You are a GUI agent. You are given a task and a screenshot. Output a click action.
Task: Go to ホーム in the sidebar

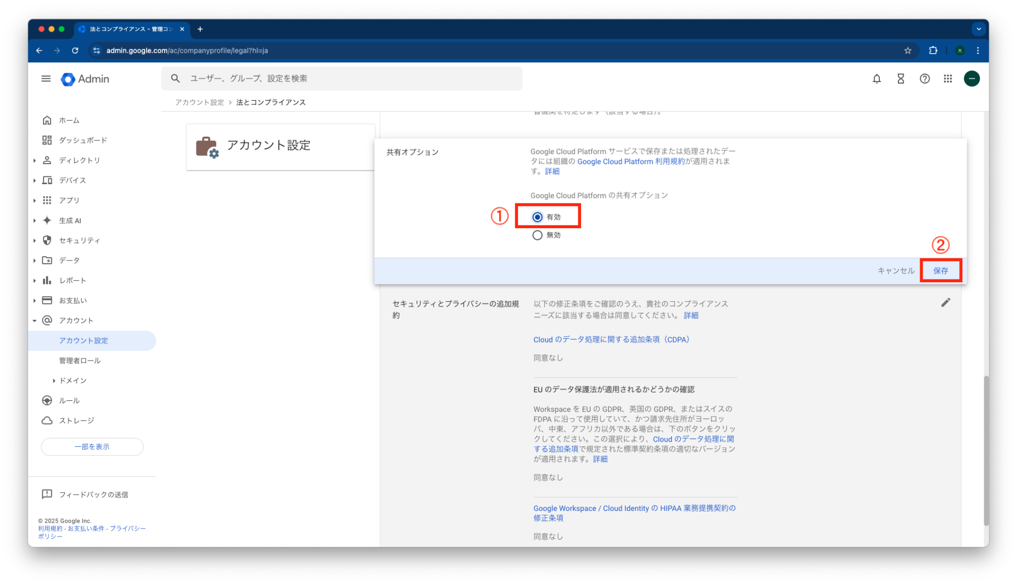coord(69,120)
